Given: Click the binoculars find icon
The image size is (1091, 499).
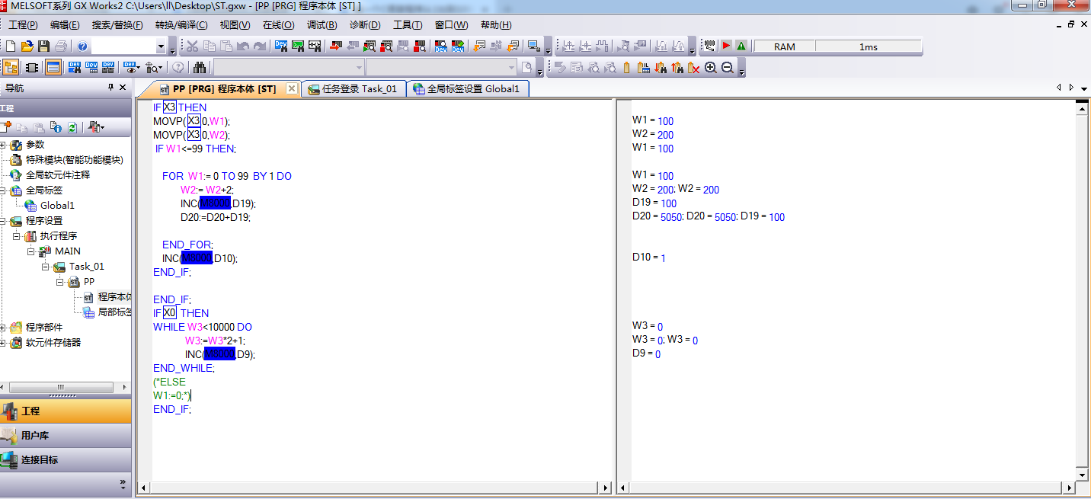Looking at the screenshot, I should point(200,68).
